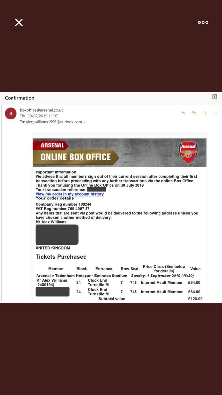
Task: Open the email's more-actions ellipsis
Action: tap(215, 113)
